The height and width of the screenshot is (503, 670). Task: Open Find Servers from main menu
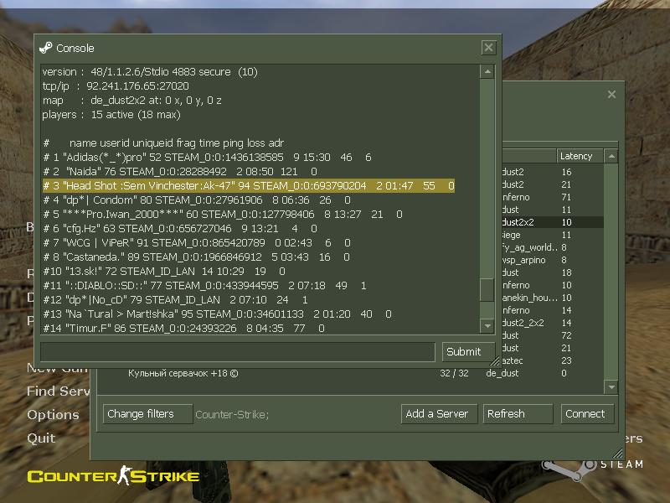[59, 391]
